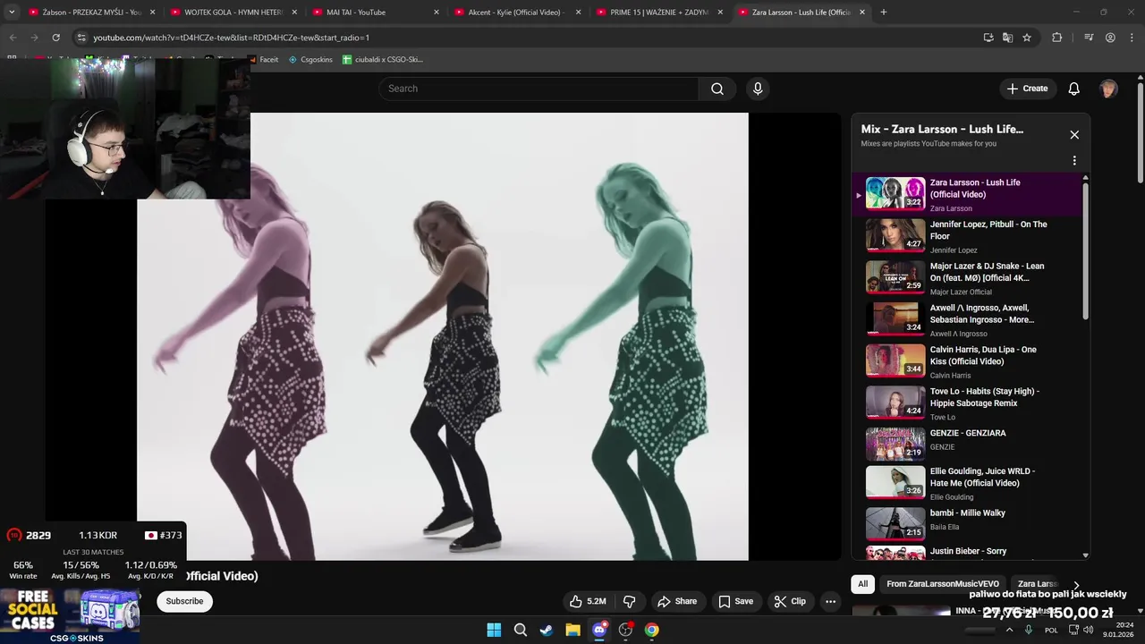Open the Windows Start menu

pyautogui.click(x=494, y=630)
